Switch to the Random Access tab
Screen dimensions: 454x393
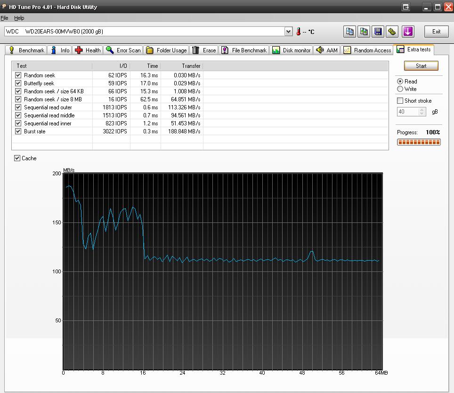367,50
